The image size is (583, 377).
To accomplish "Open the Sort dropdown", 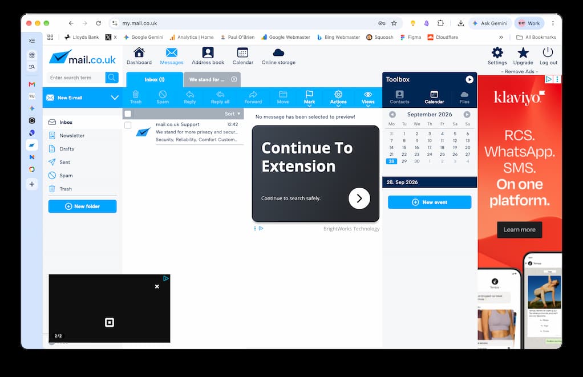I will [x=232, y=113].
